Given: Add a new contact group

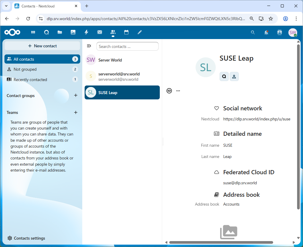Looking at the screenshot, I should [x=76, y=96].
